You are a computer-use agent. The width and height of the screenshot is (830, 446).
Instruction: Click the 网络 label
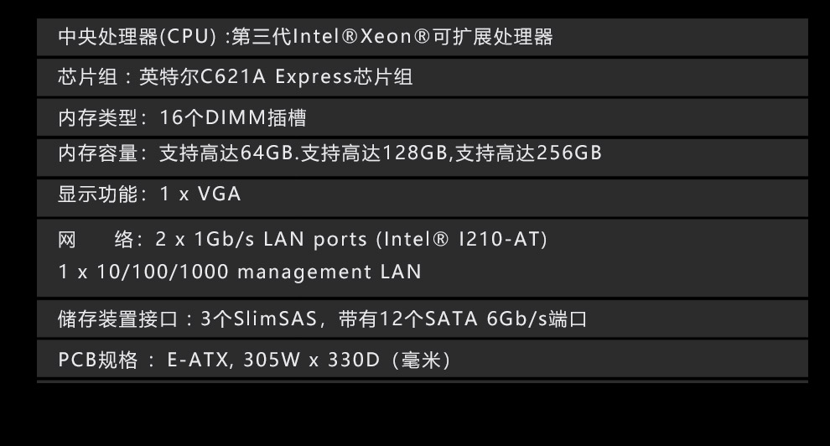coord(96,240)
